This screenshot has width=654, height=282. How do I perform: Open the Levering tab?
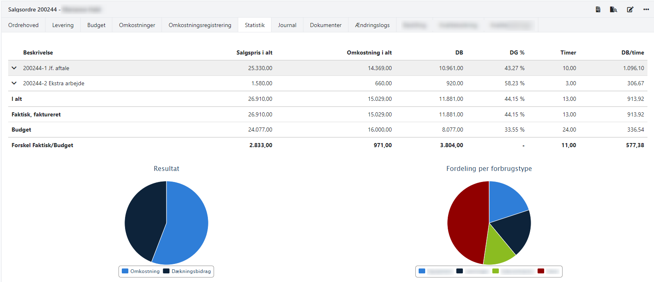click(x=63, y=25)
